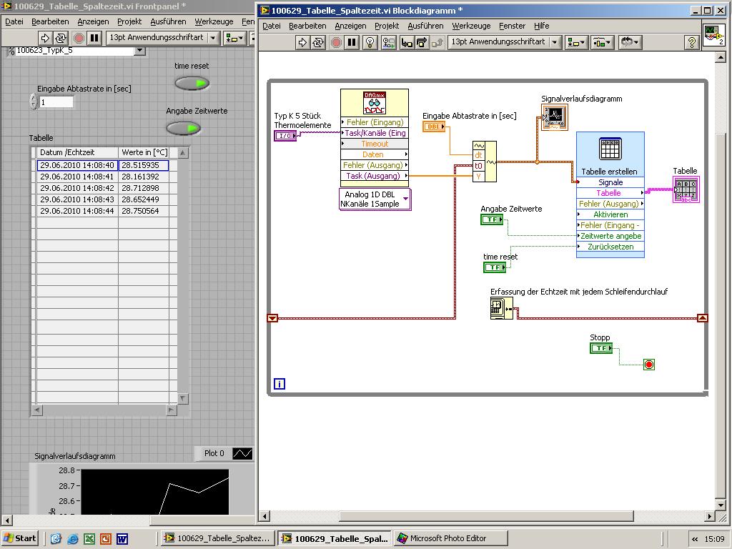
Task: Click the loop stop condition terminal
Action: [648, 365]
